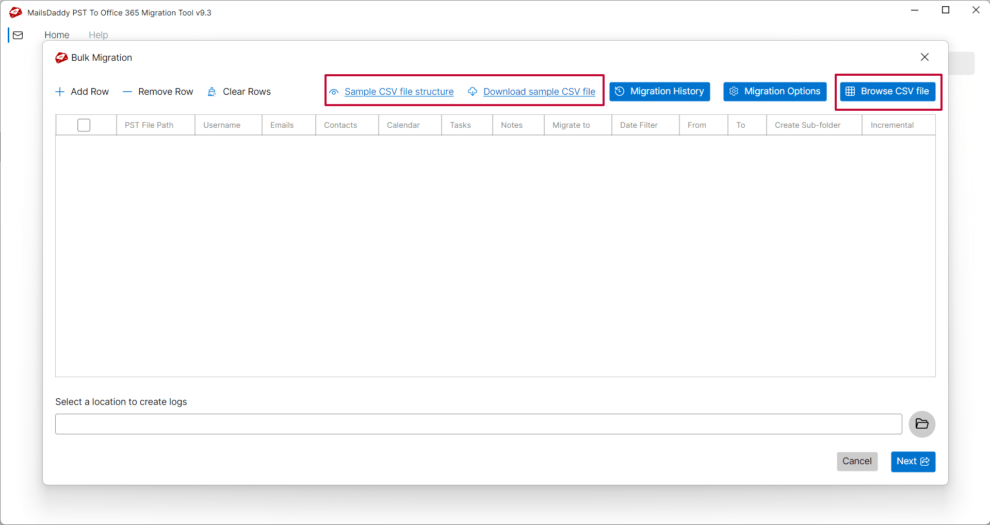
Task: Open Migration History
Action: pyautogui.click(x=659, y=92)
